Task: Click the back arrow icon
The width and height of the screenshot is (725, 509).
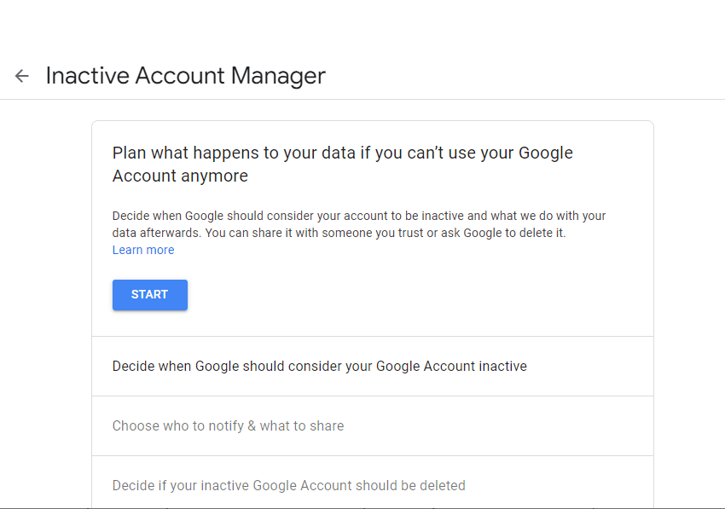Action: 22,76
